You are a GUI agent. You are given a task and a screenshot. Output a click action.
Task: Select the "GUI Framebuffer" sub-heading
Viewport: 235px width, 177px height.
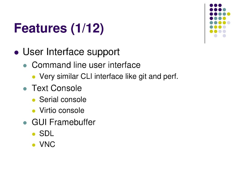point(63,122)
